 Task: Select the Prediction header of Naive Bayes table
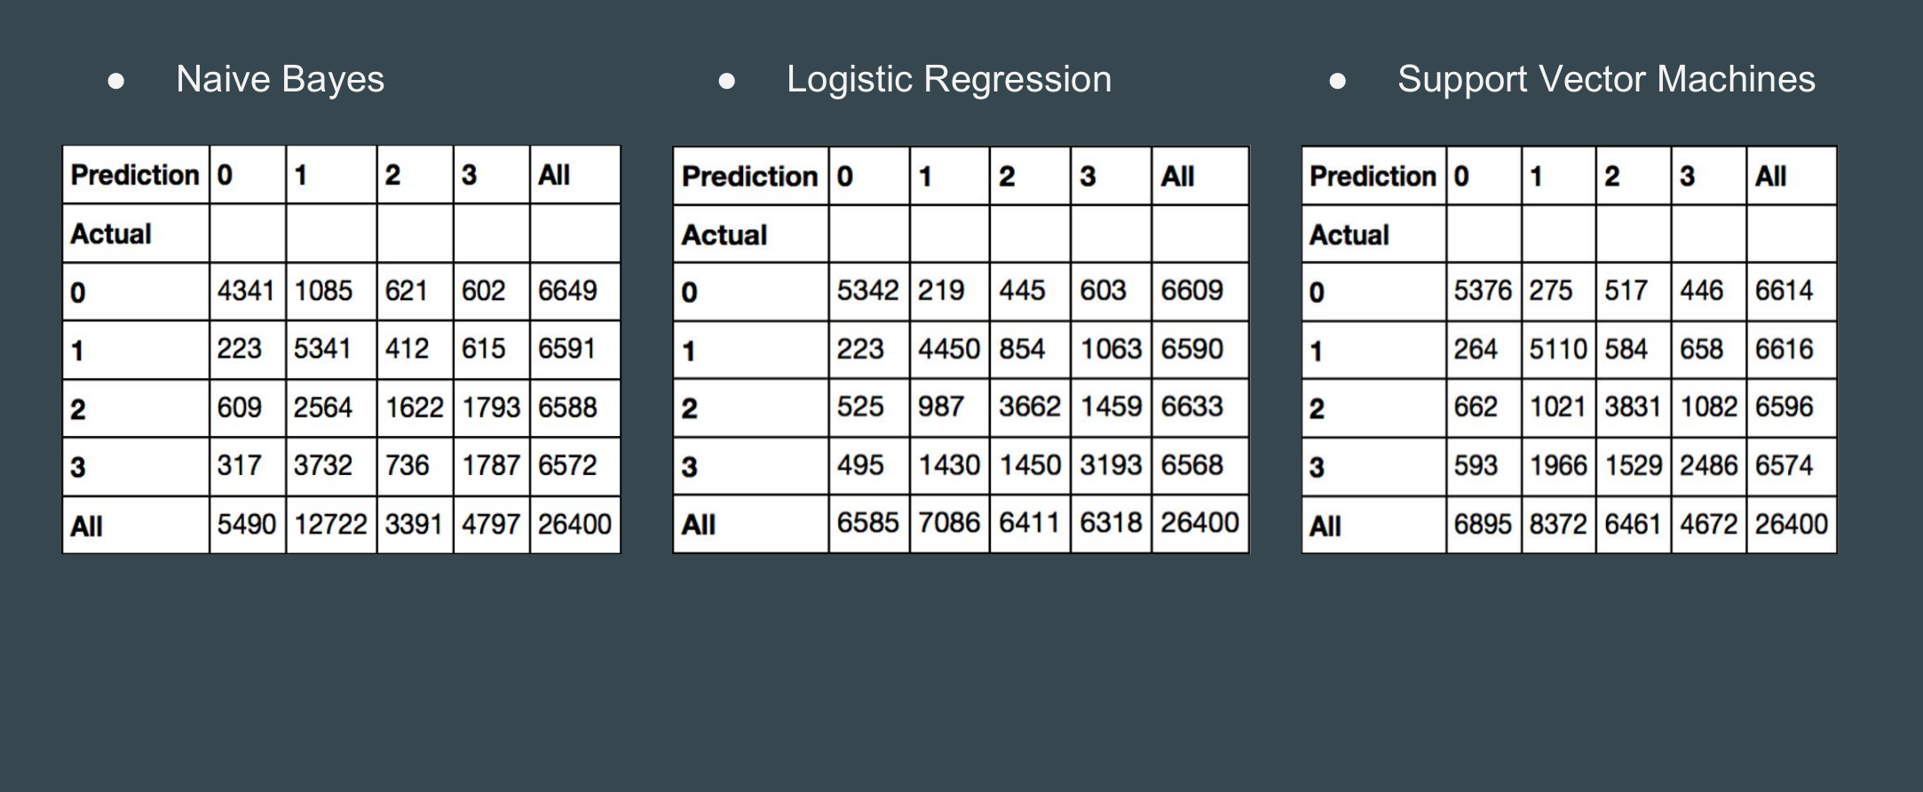(135, 175)
